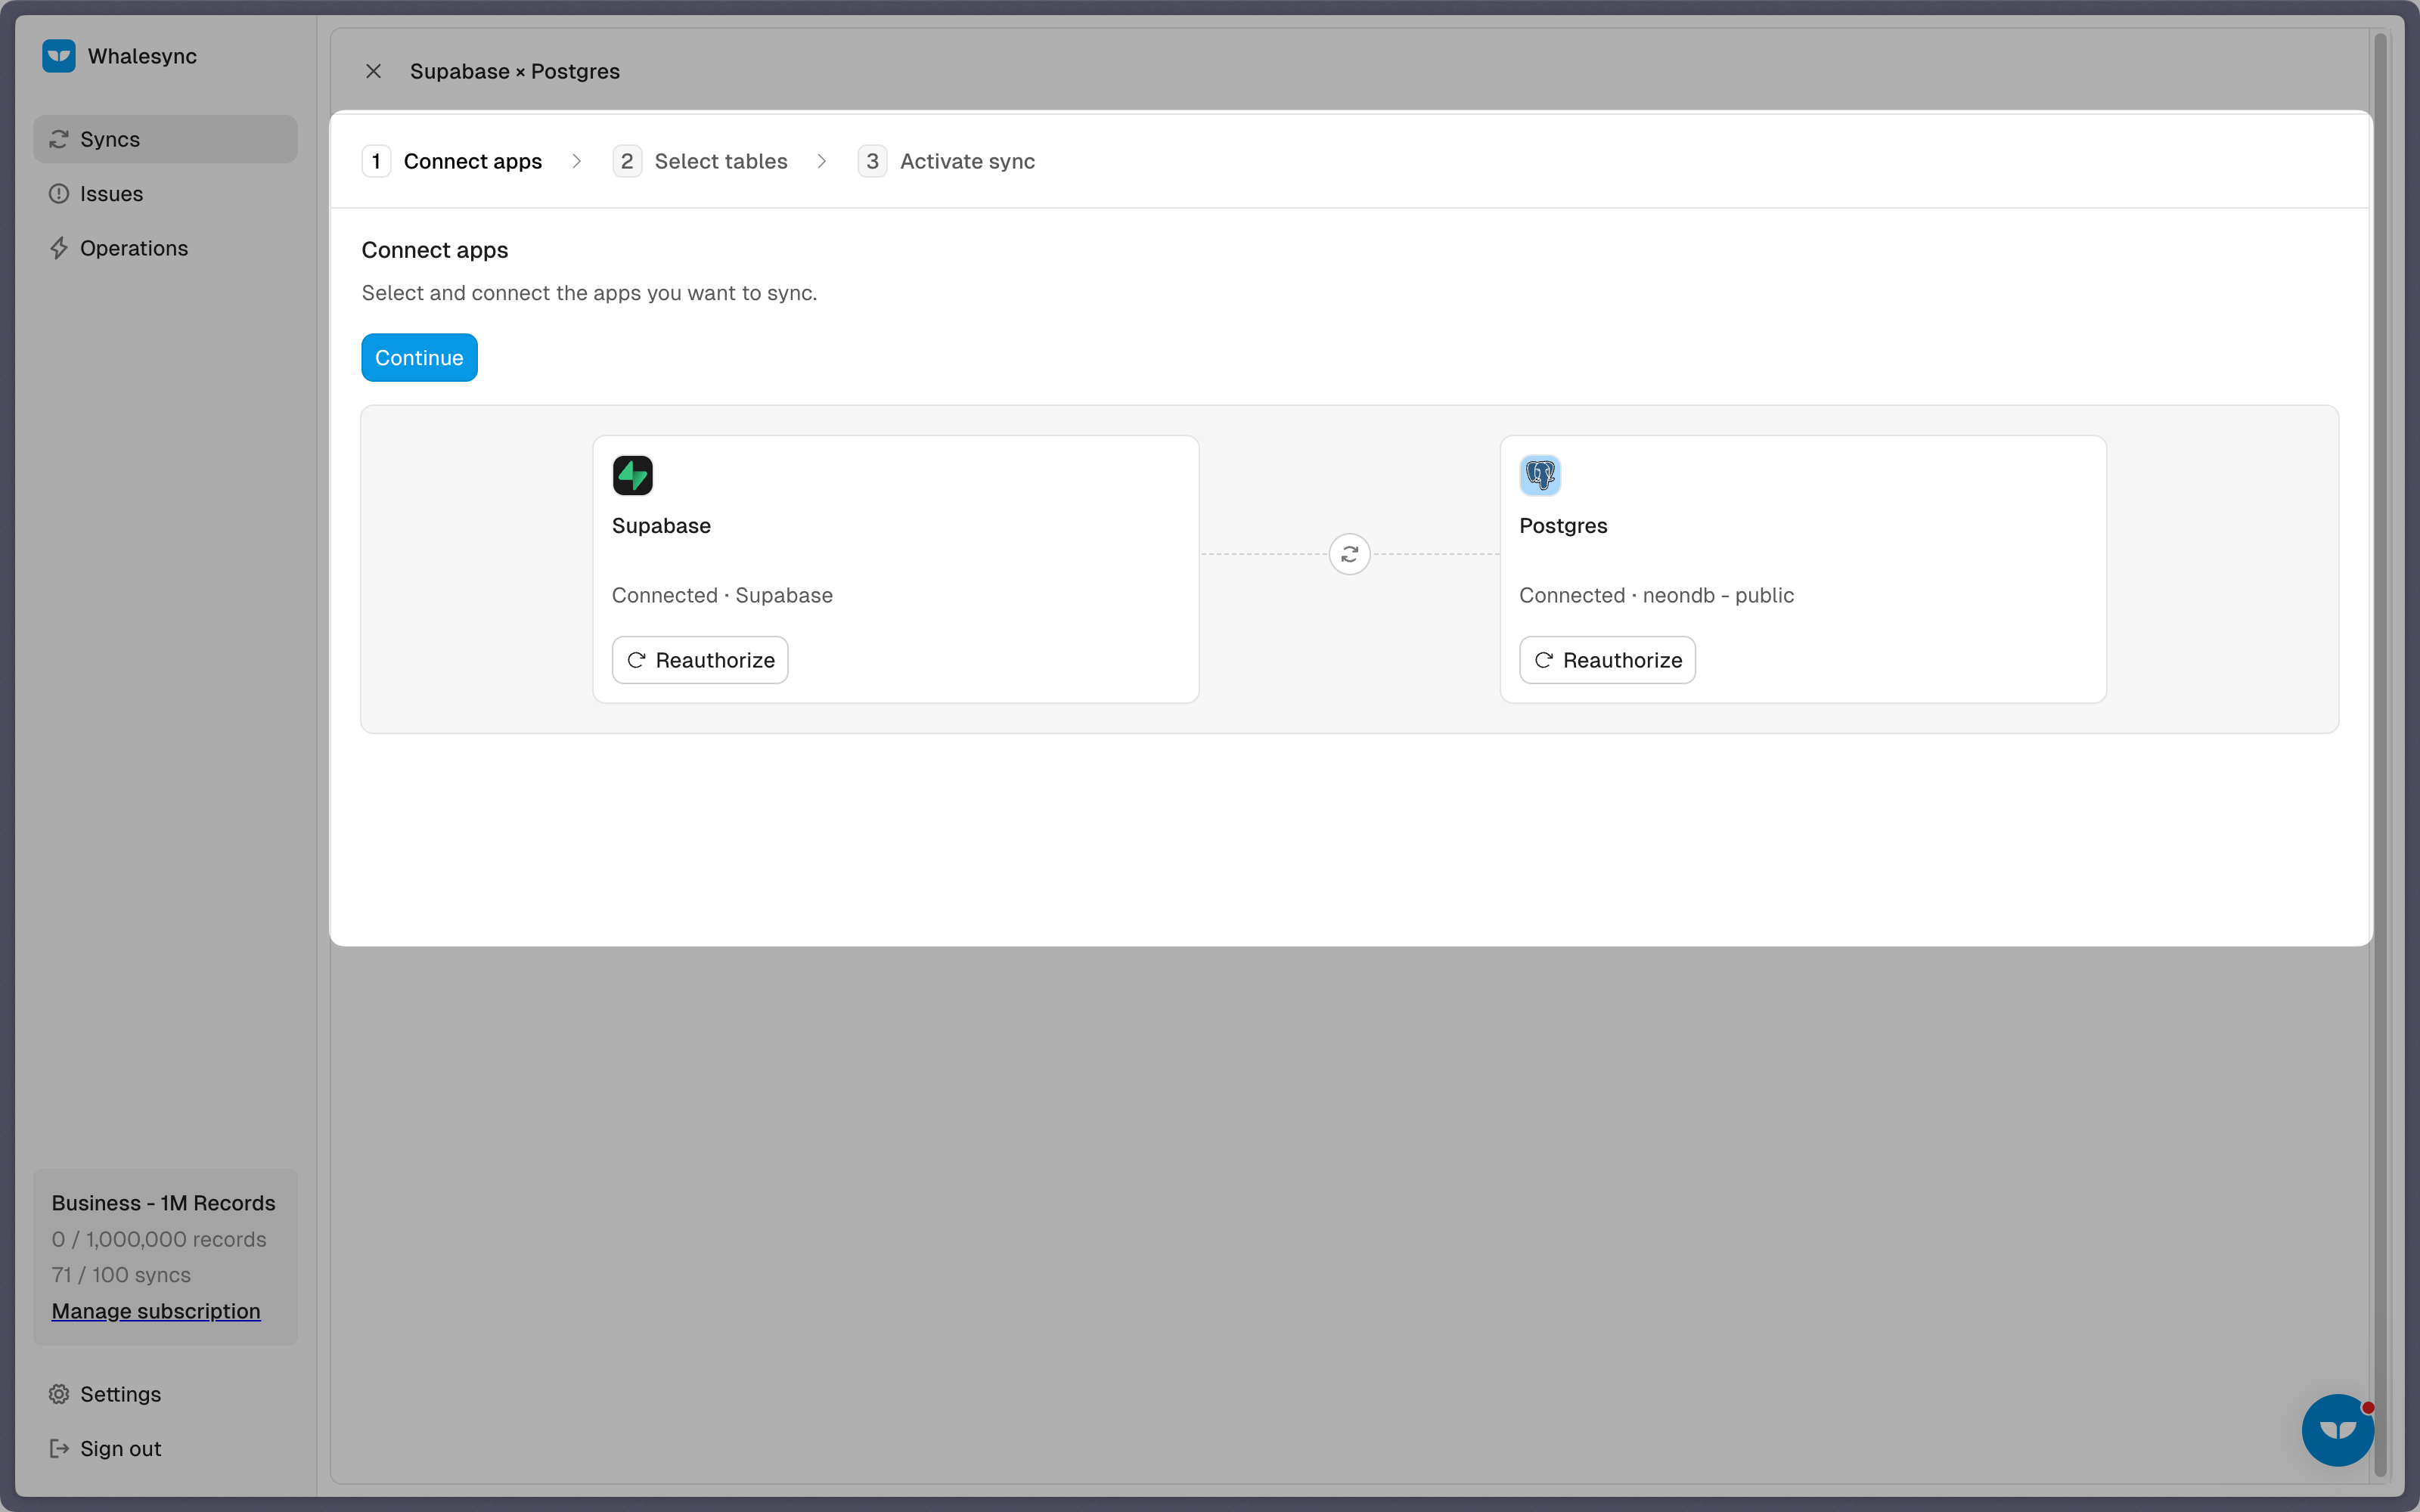Click the '71 / 100 syncs' text

(121, 1275)
